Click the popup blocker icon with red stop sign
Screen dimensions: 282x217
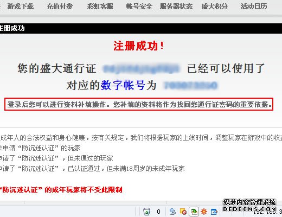click(183, 211)
